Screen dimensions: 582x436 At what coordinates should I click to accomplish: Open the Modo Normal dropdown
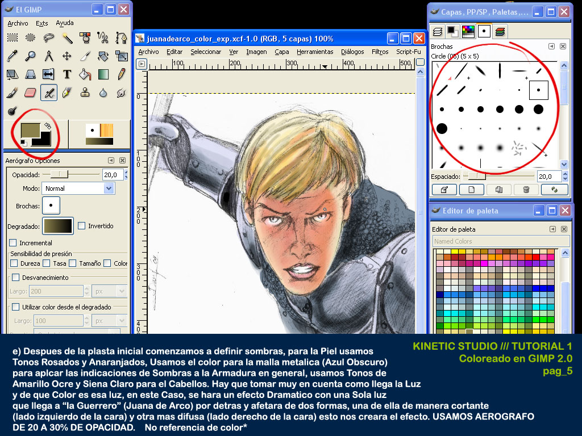tap(78, 188)
